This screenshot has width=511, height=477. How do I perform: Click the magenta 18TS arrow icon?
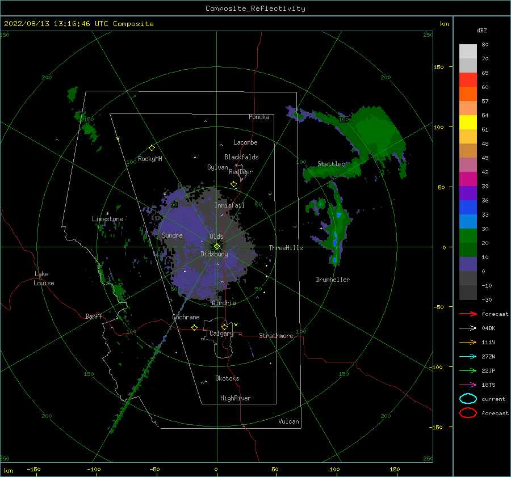468,385
